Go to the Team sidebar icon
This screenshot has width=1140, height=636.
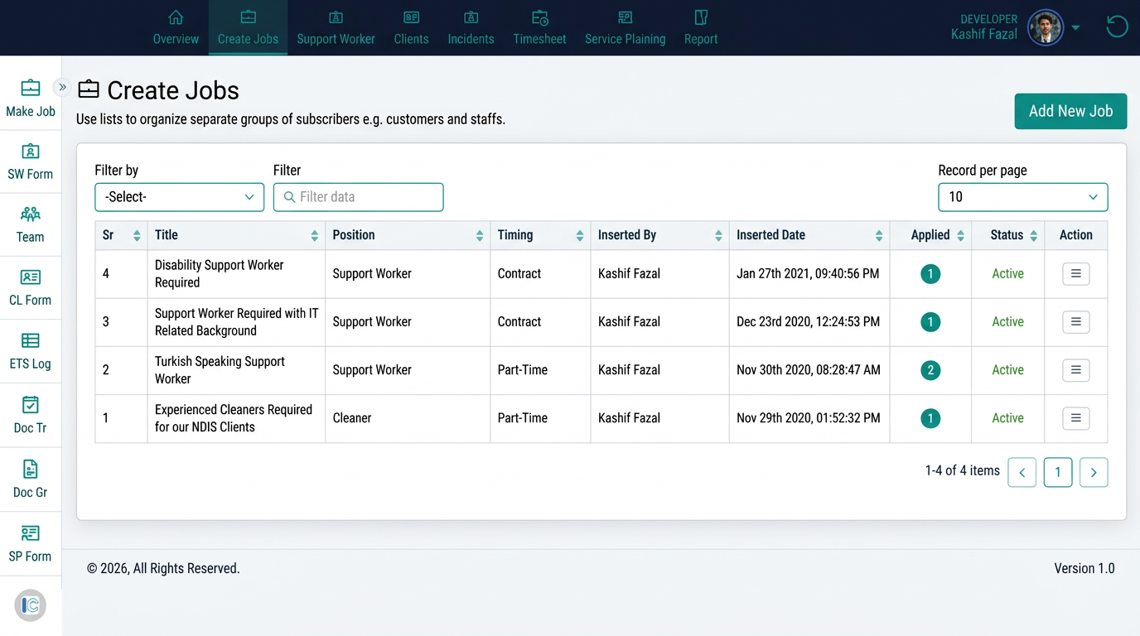(31, 224)
